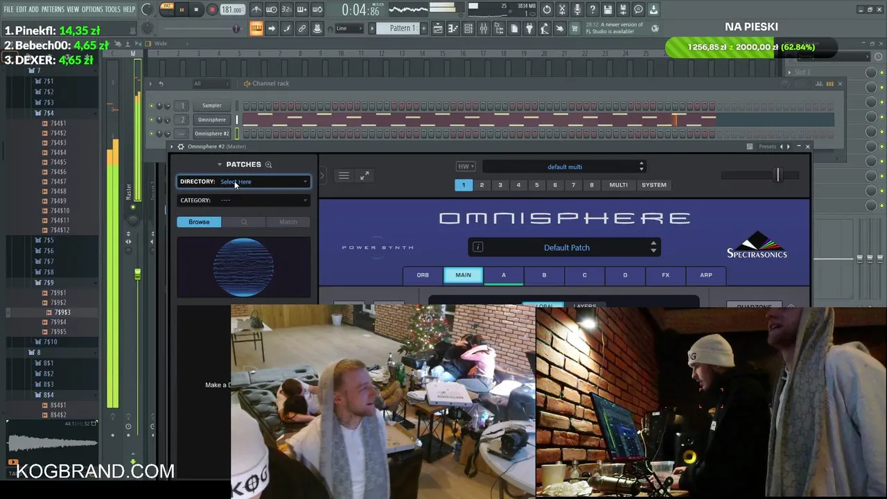Open the HW dropdown in Omnisphere
This screenshot has width=887, height=499.
tap(464, 166)
